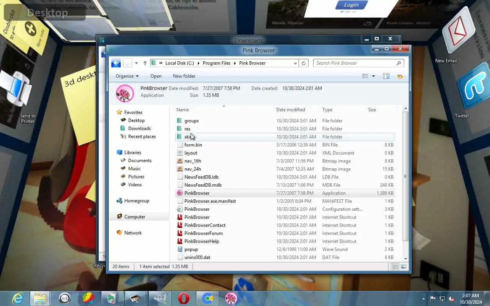Expand the arrow after Local Disk (C:)
Image resolution: width=490 pixels, height=306 pixels.
point(198,63)
